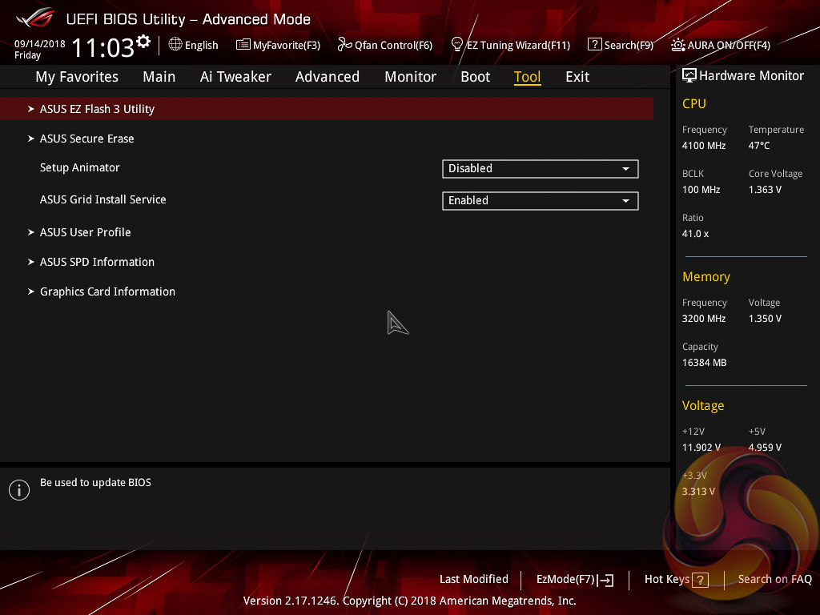
Task: Open Graphics Card Information
Action: (107, 291)
